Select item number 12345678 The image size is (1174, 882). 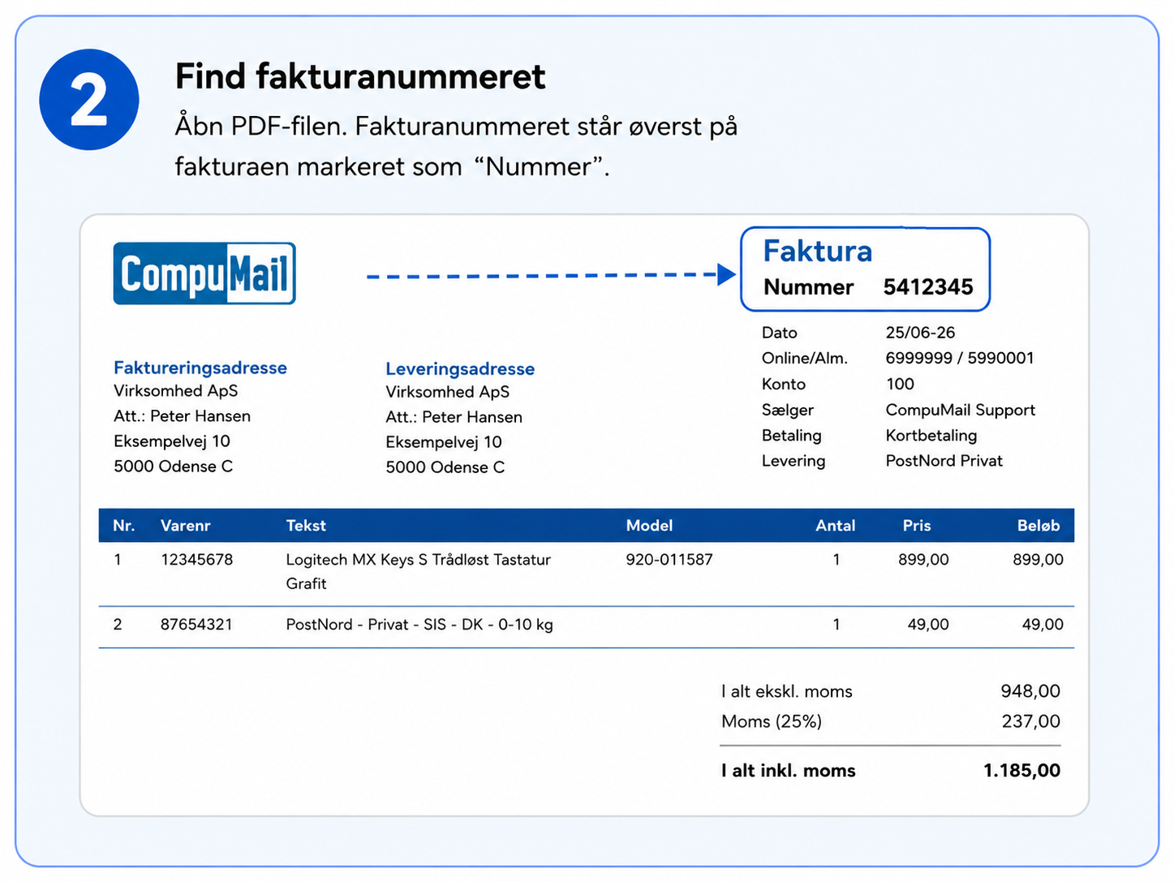point(197,560)
